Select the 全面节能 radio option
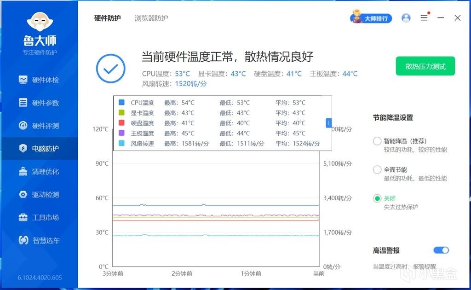This screenshot has width=471, height=290. tap(377, 169)
